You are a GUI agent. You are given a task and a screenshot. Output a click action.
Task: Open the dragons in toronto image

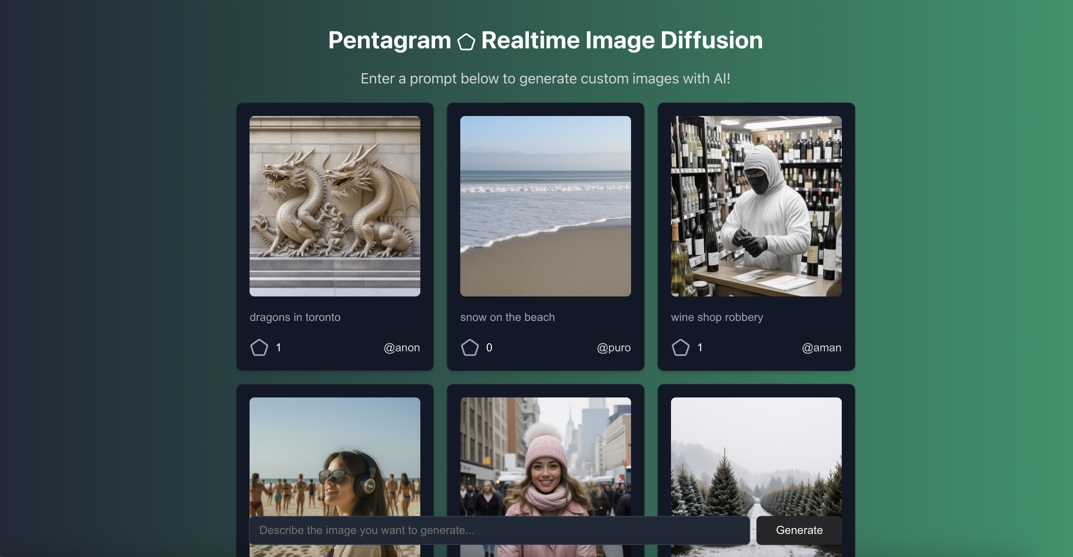coord(335,206)
